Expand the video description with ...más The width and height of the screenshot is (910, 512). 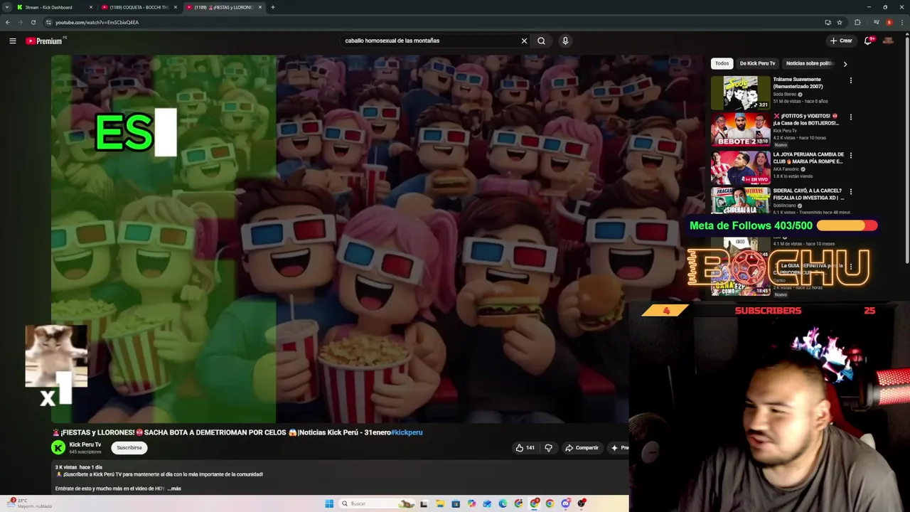pos(173,489)
